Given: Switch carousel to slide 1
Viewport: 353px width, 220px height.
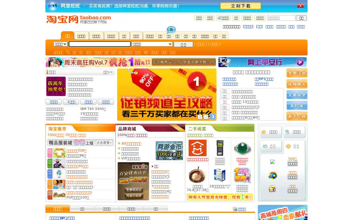Looking at the screenshot, I should pos(200,117).
